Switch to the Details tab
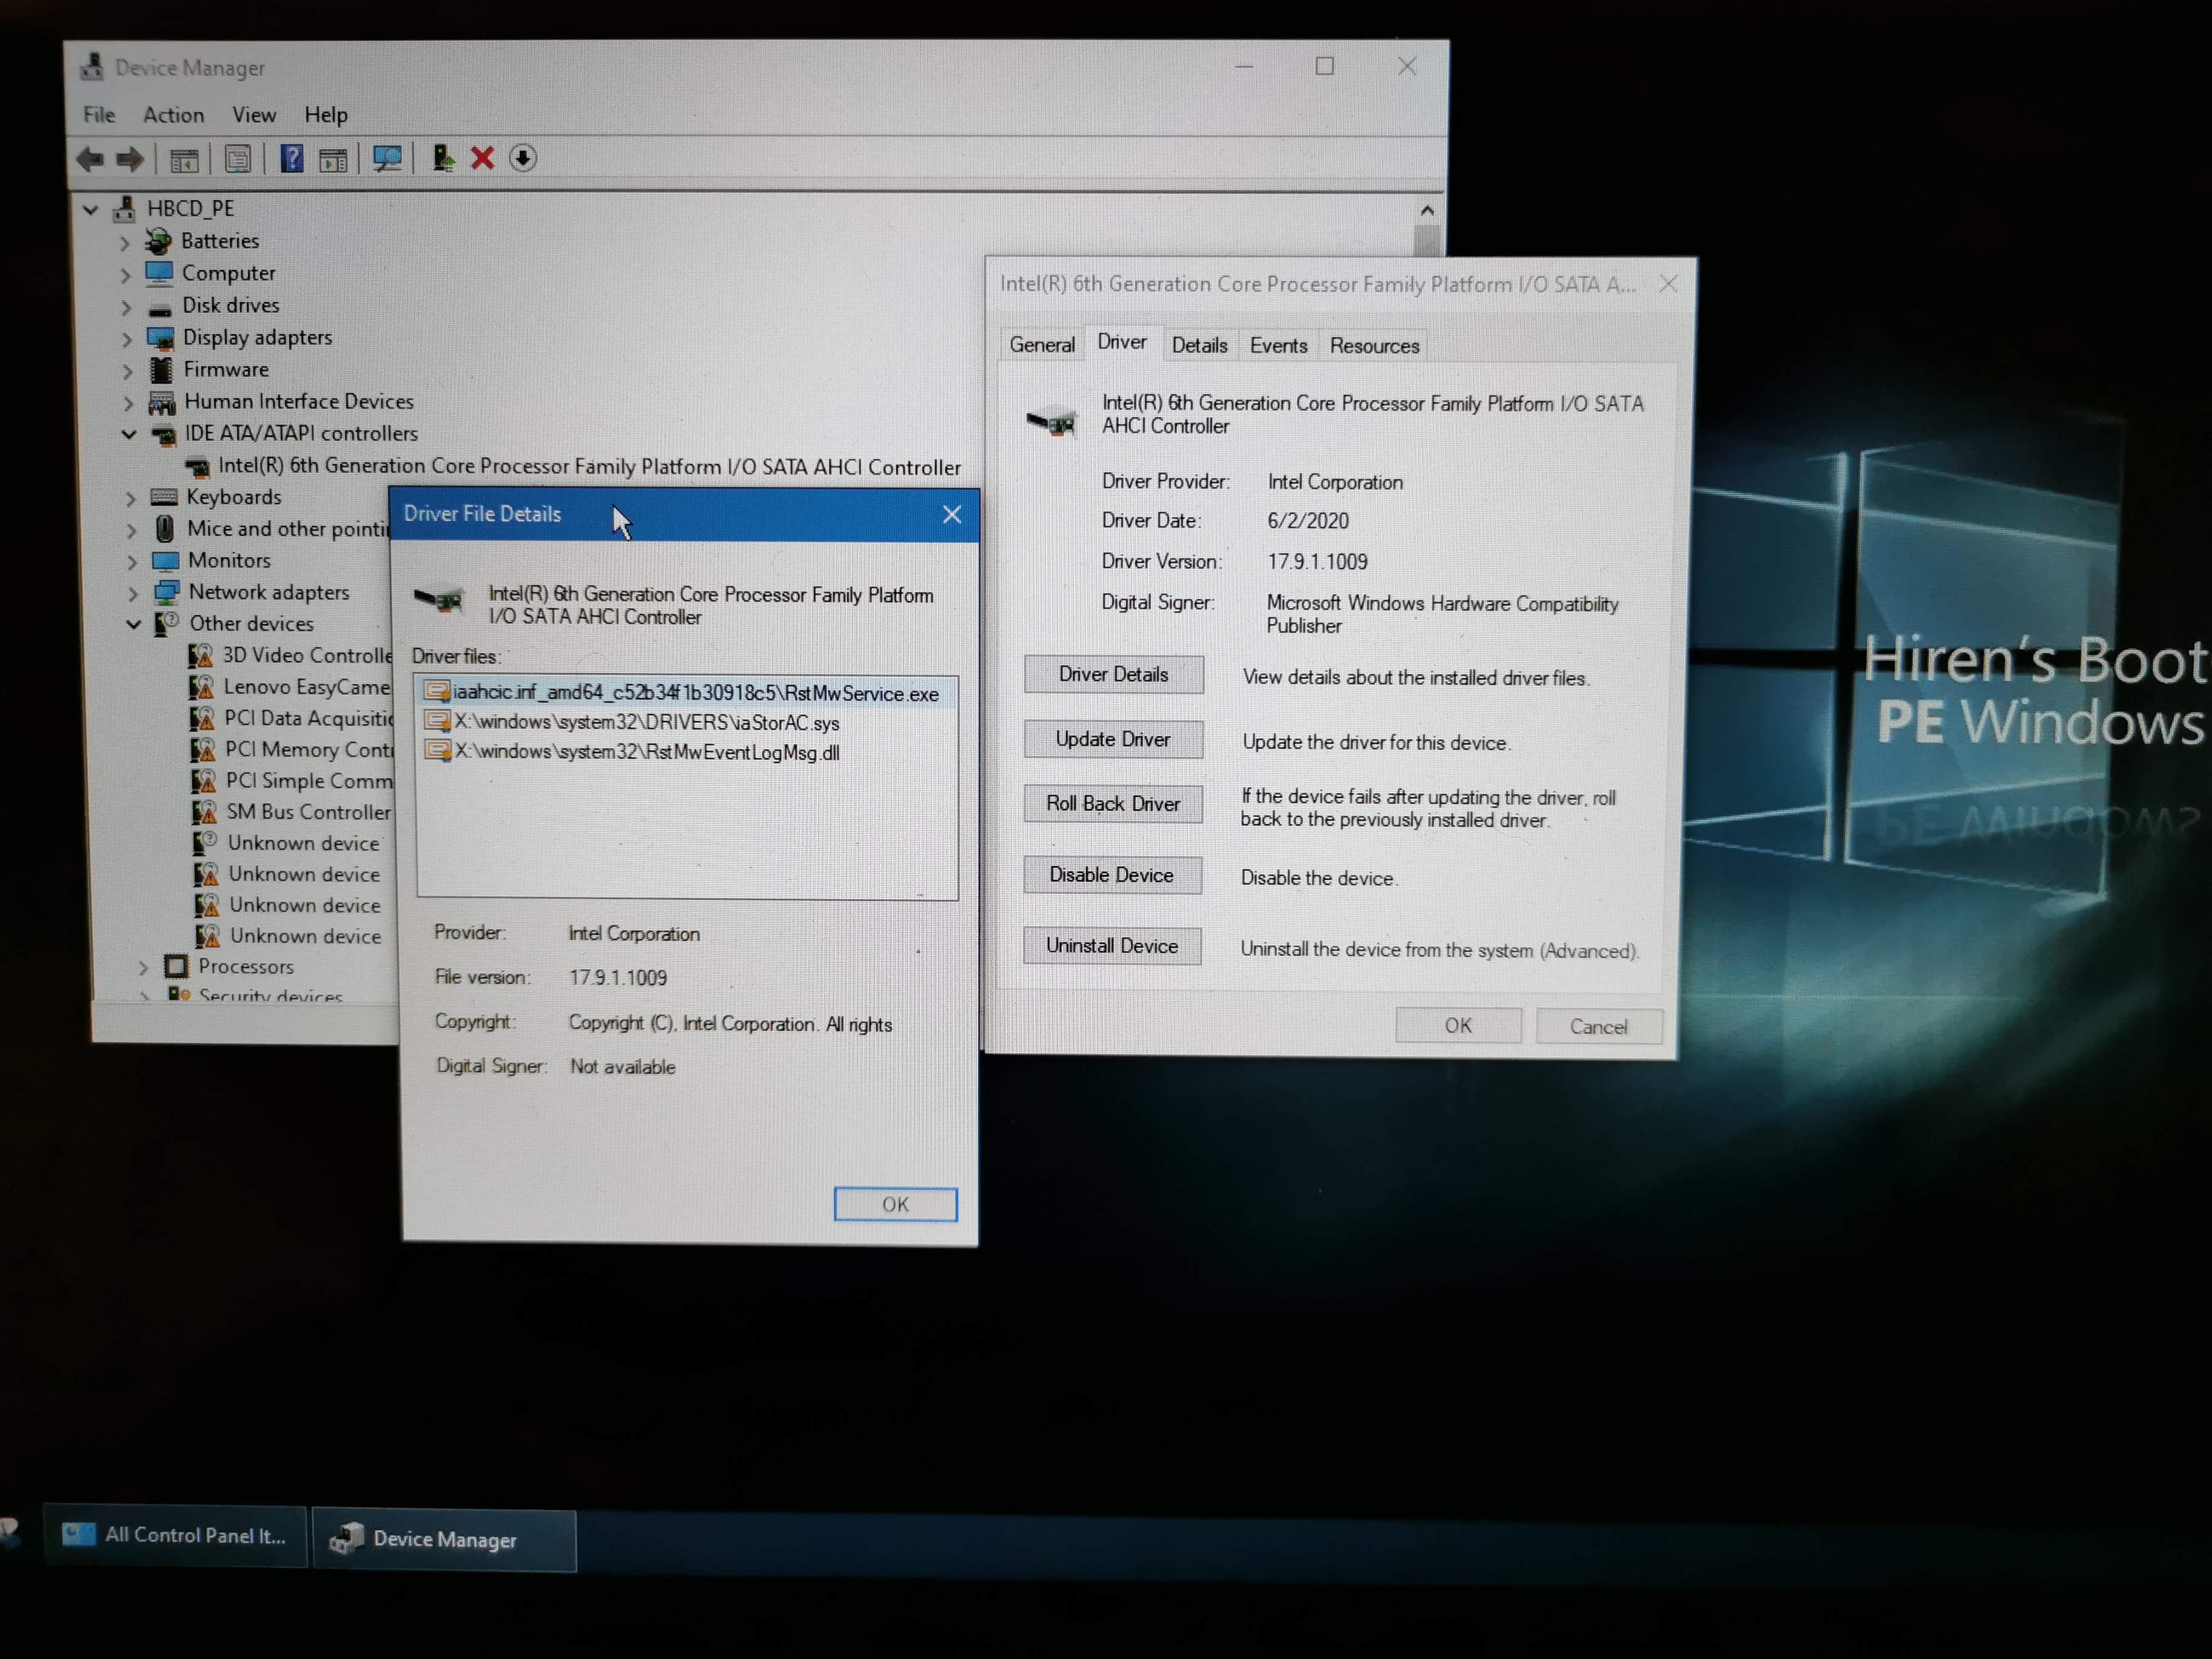Viewport: 2212px width, 1659px height. (1199, 346)
